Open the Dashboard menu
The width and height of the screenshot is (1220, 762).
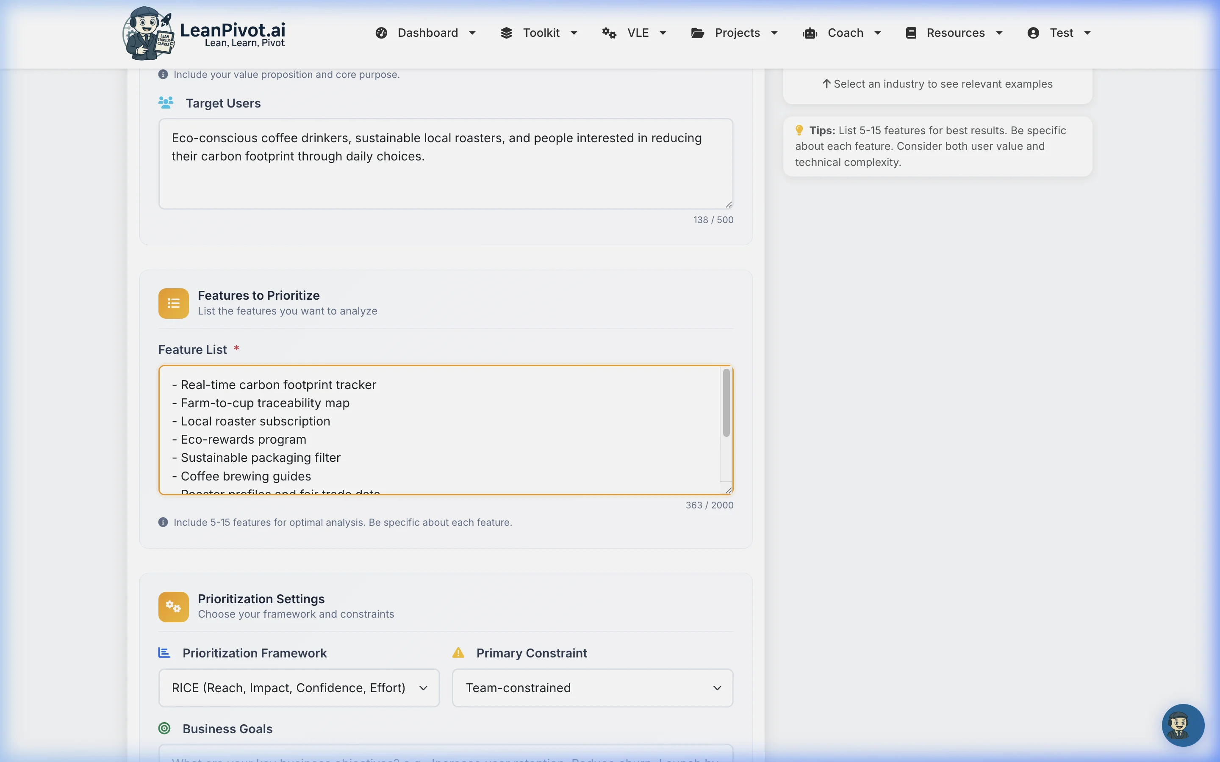click(x=426, y=32)
